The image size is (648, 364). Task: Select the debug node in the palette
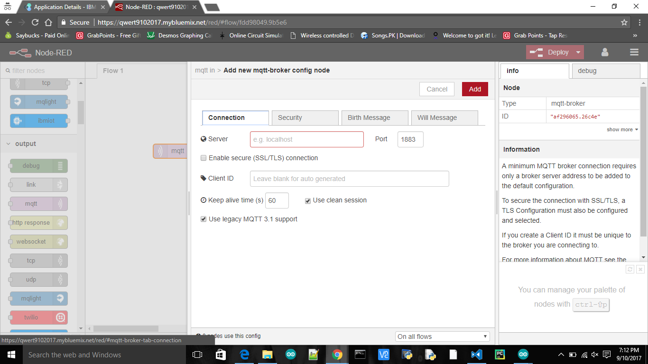tap(38, 165)
